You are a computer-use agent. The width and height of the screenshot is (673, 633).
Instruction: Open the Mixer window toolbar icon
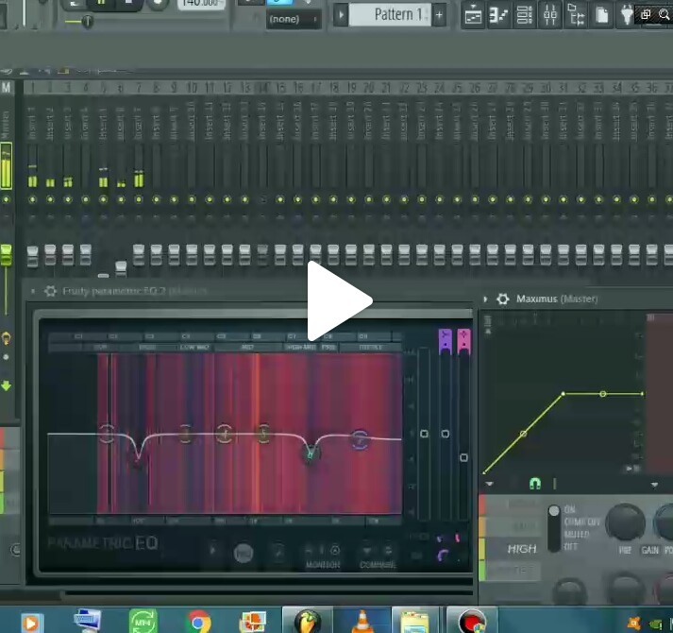coord(549,16)
